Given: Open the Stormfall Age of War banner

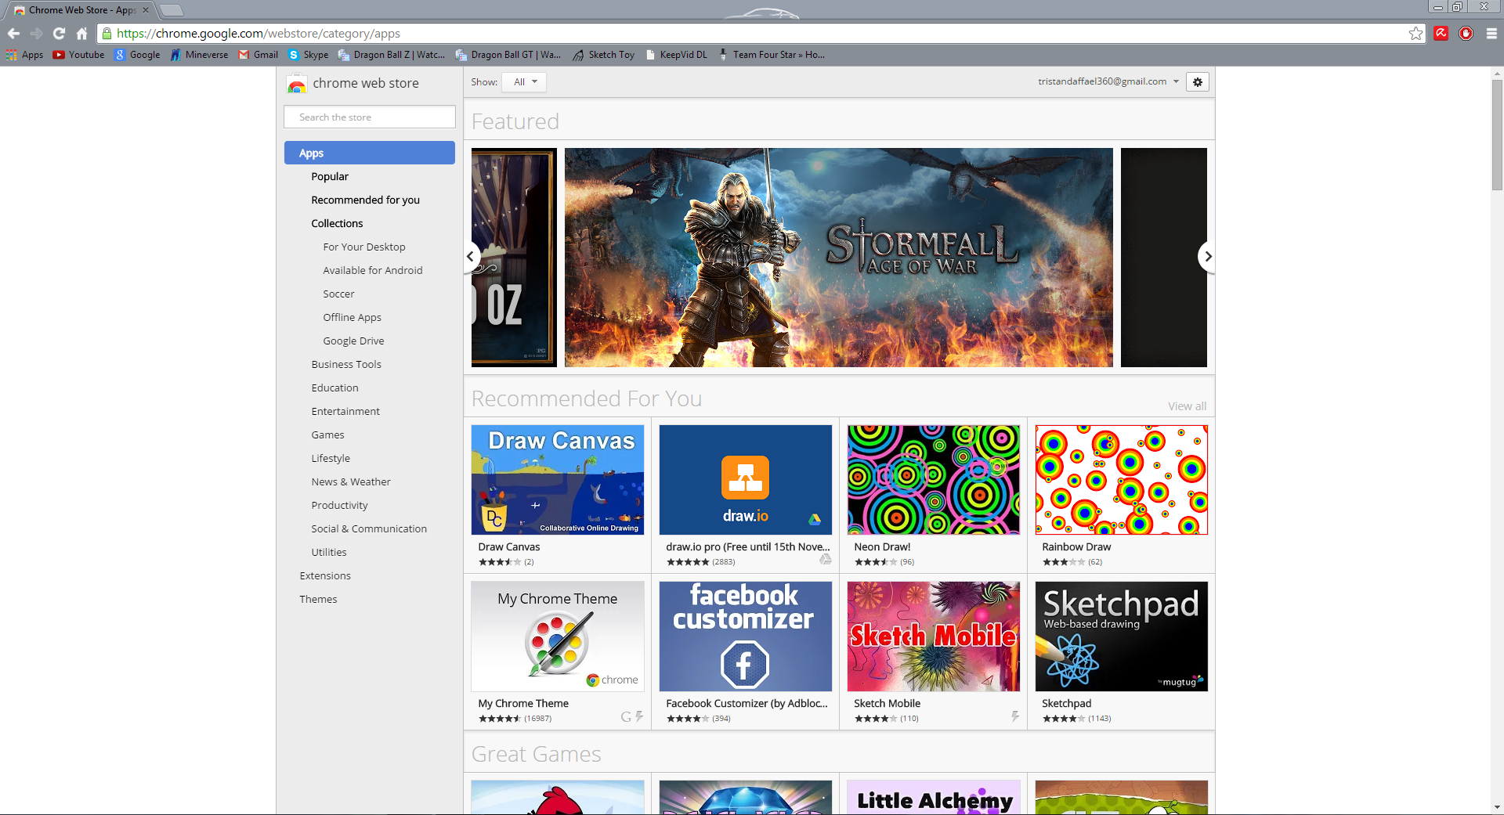Looking at the screenshot, I should point(838,258).
